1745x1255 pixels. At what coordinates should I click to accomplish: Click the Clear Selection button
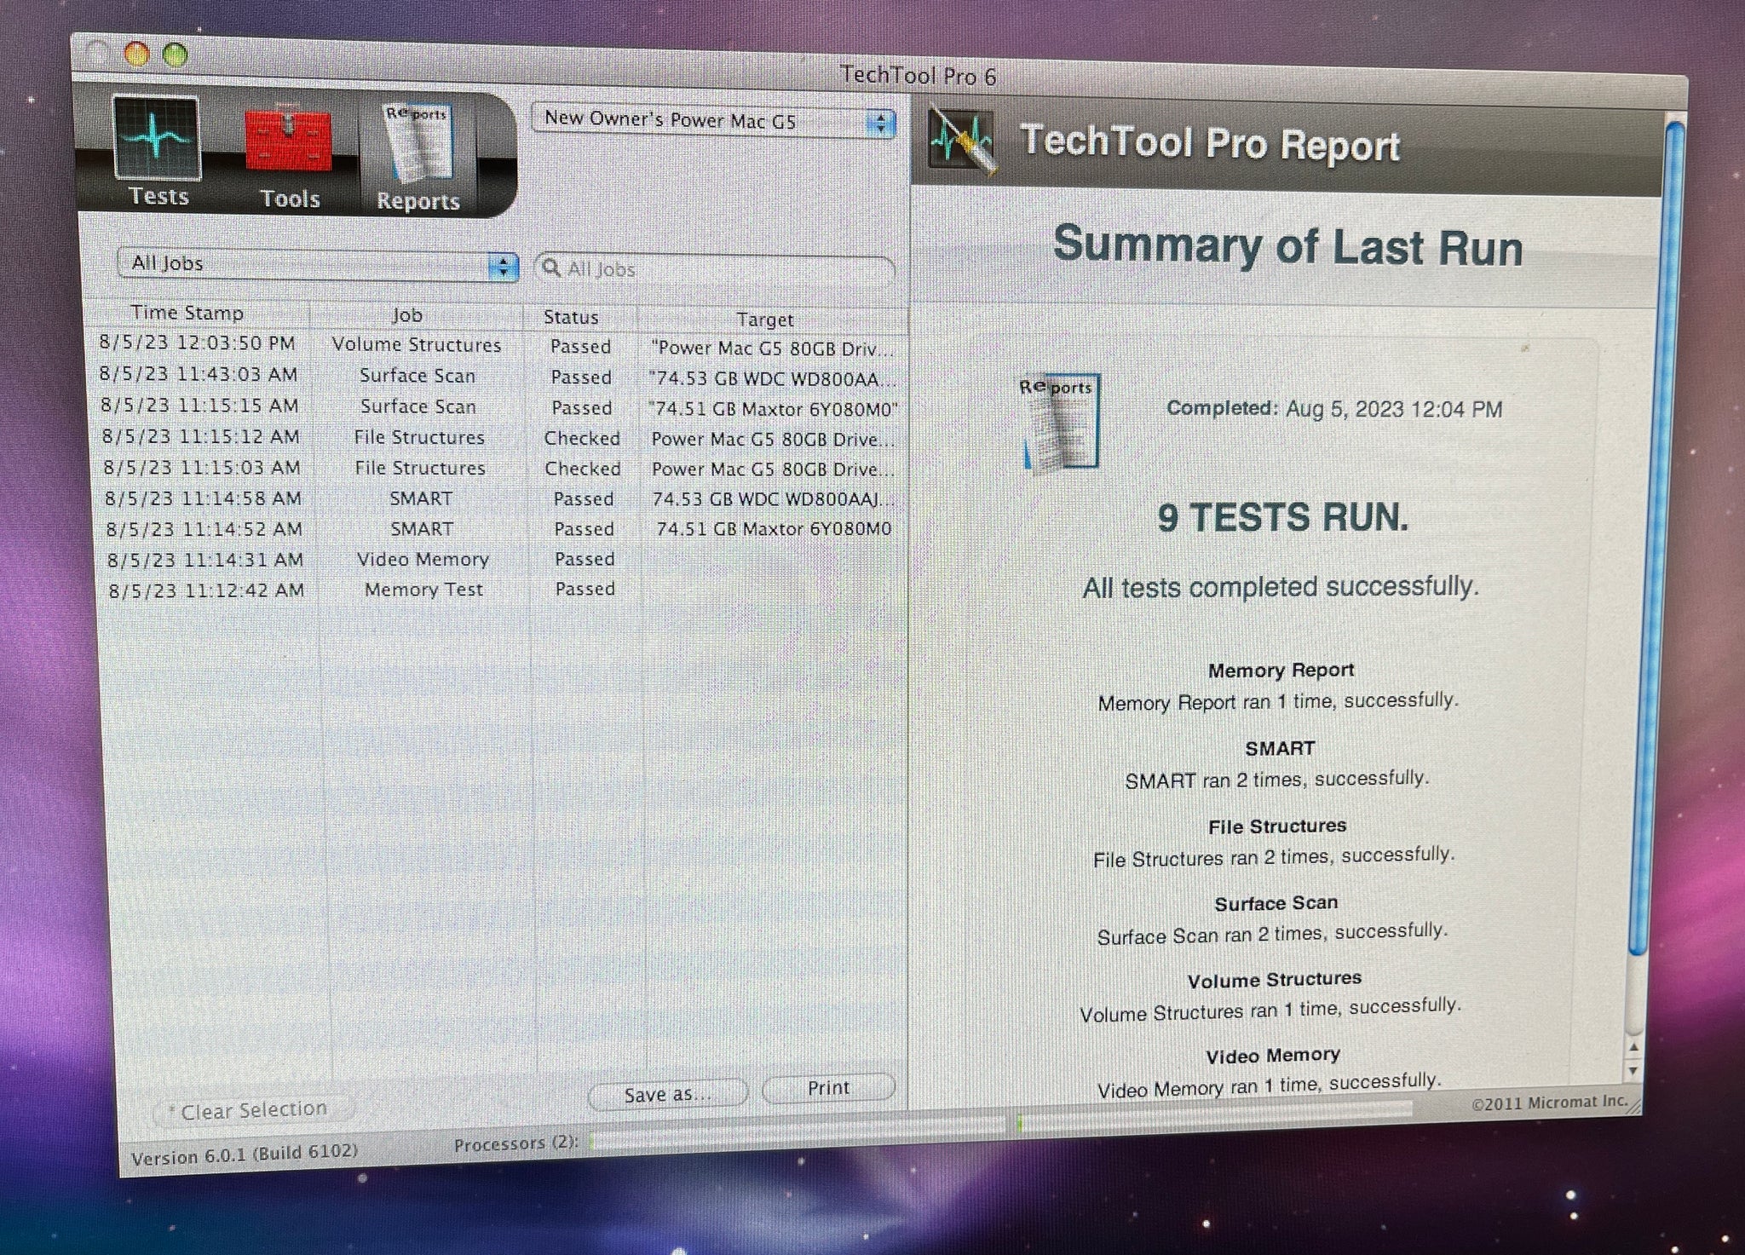[x=253, y=1110]
